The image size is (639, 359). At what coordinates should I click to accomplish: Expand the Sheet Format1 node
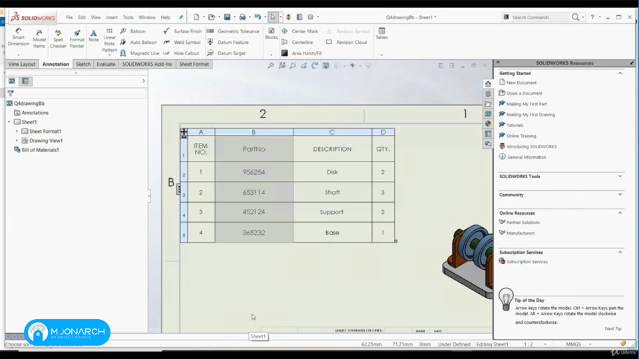pos(17,132)
